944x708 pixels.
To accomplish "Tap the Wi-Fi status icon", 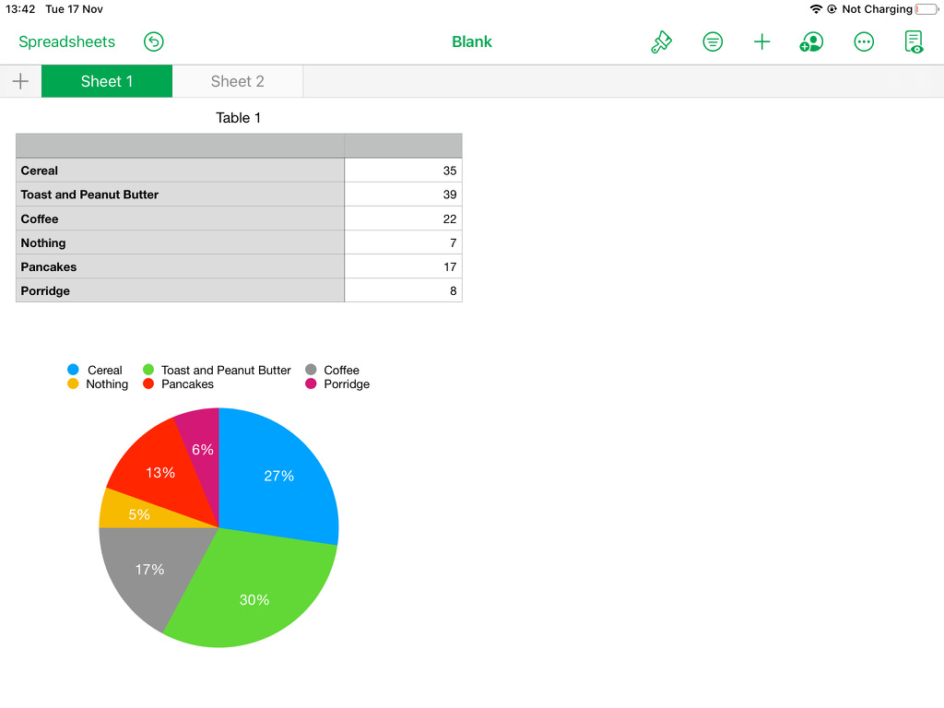I will point(816,9).
